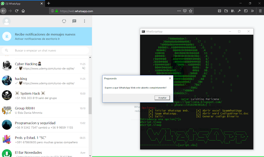Screen dimensions: 264x157
Task: Bookmark this page with star icon
Action: 190,11
